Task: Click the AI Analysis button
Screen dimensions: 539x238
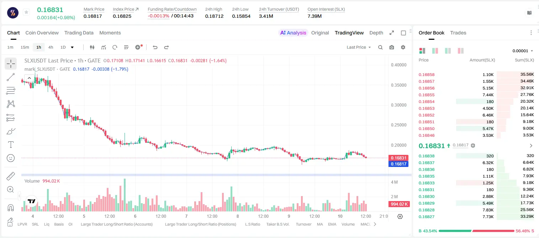Action: tap(293, 33)
